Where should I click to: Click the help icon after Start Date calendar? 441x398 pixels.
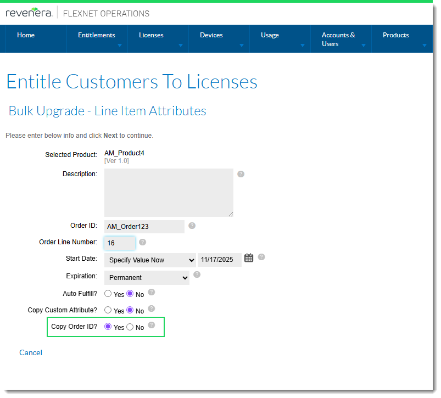pyautogui.click(x=261, y=257)
